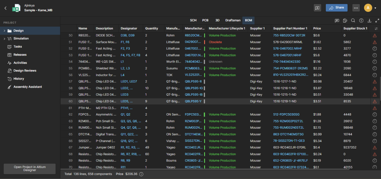Screen dimensions: 381x179
Task: Click the Manufacturer Lifecycle 1 column header
Action: tap(227, 29)
